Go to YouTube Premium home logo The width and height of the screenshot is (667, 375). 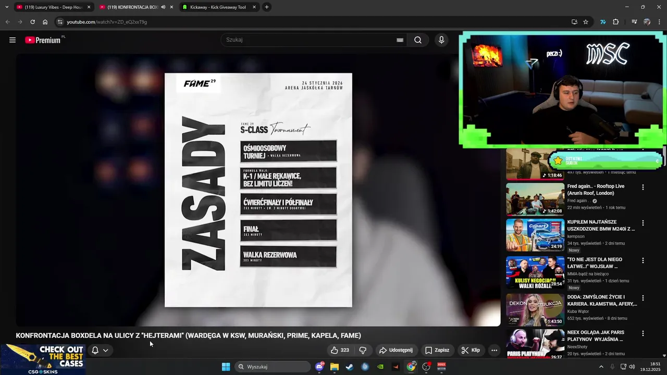pyautogui.click(x=44, y=40)
